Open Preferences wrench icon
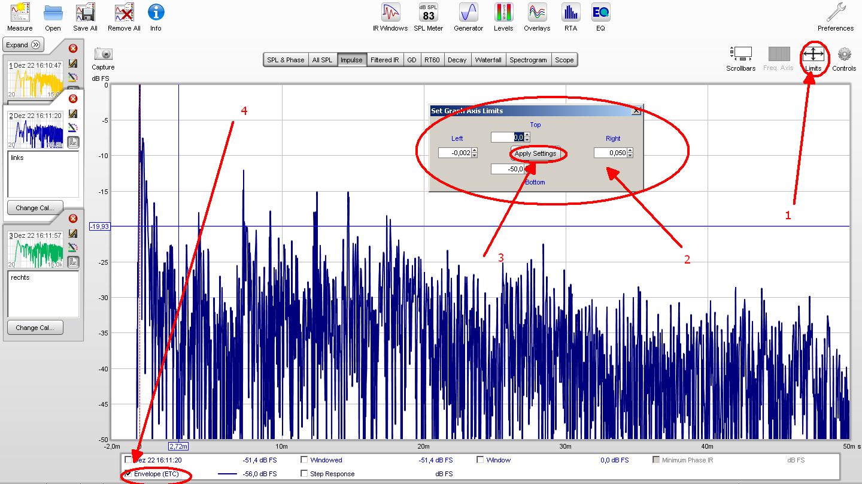Screen dimensions: 862x484 coord(836,13)
